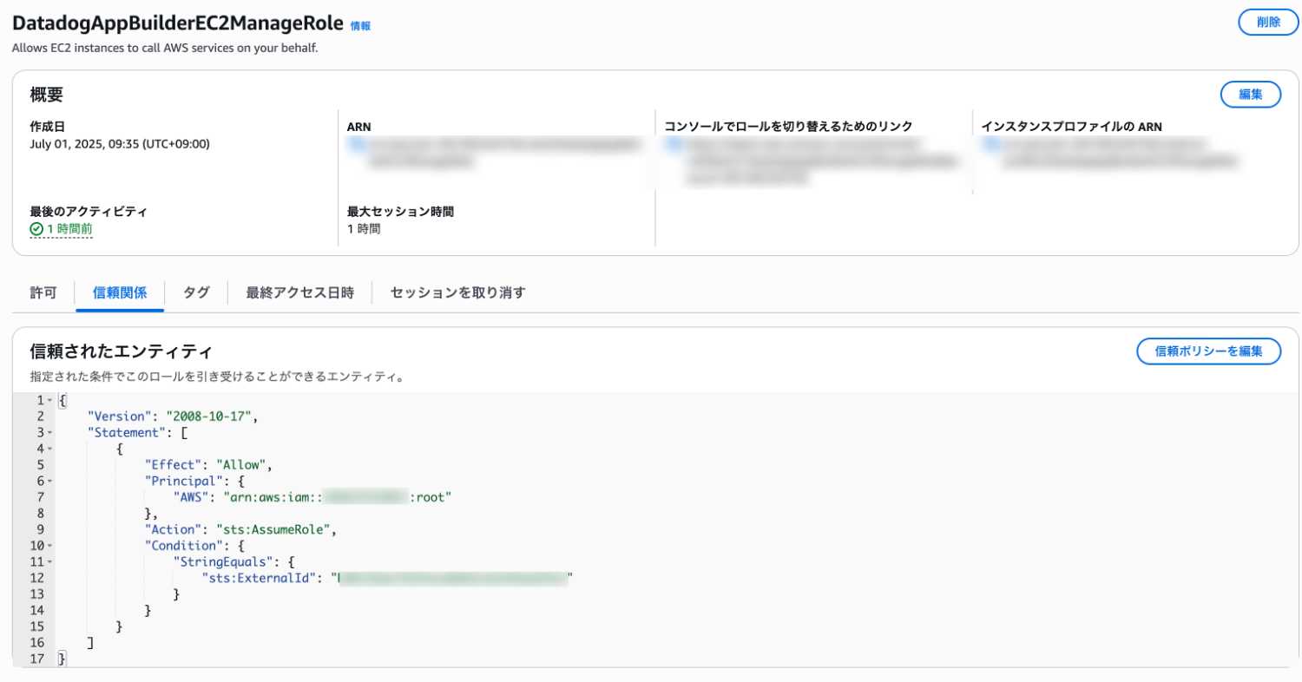Click the July 01, 2025, 09:35 creation date
This screenshot has width=1302, height=682.
coord(119,144)
